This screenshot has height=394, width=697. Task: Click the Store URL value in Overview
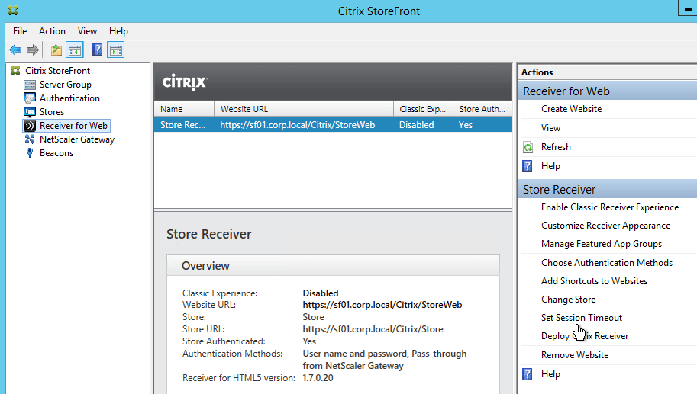(373, 329)
